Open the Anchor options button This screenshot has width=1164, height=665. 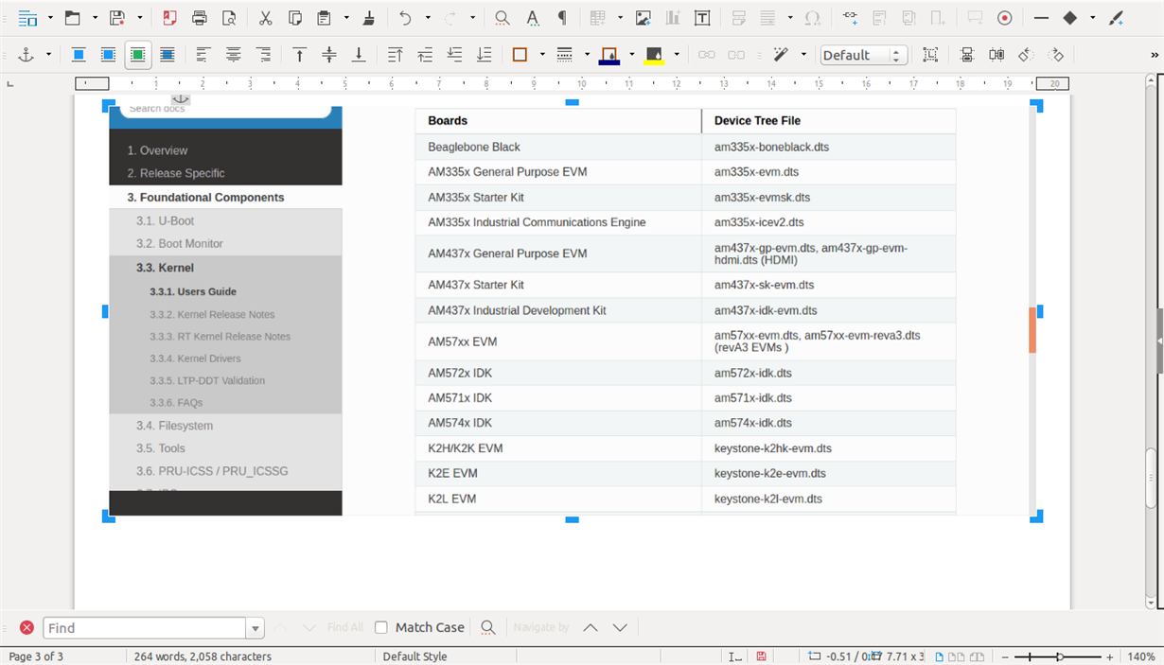(x=26, y=55)
